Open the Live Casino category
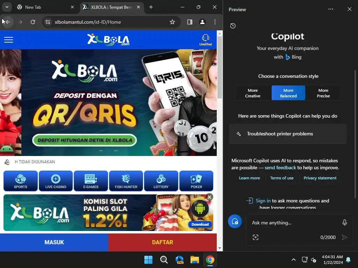Viewport: 358px width, 268px height. (56, 181)
